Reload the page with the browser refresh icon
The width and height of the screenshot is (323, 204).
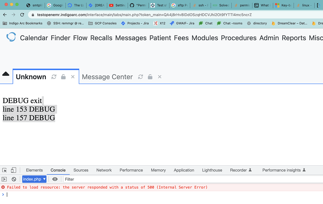[22, 14]
